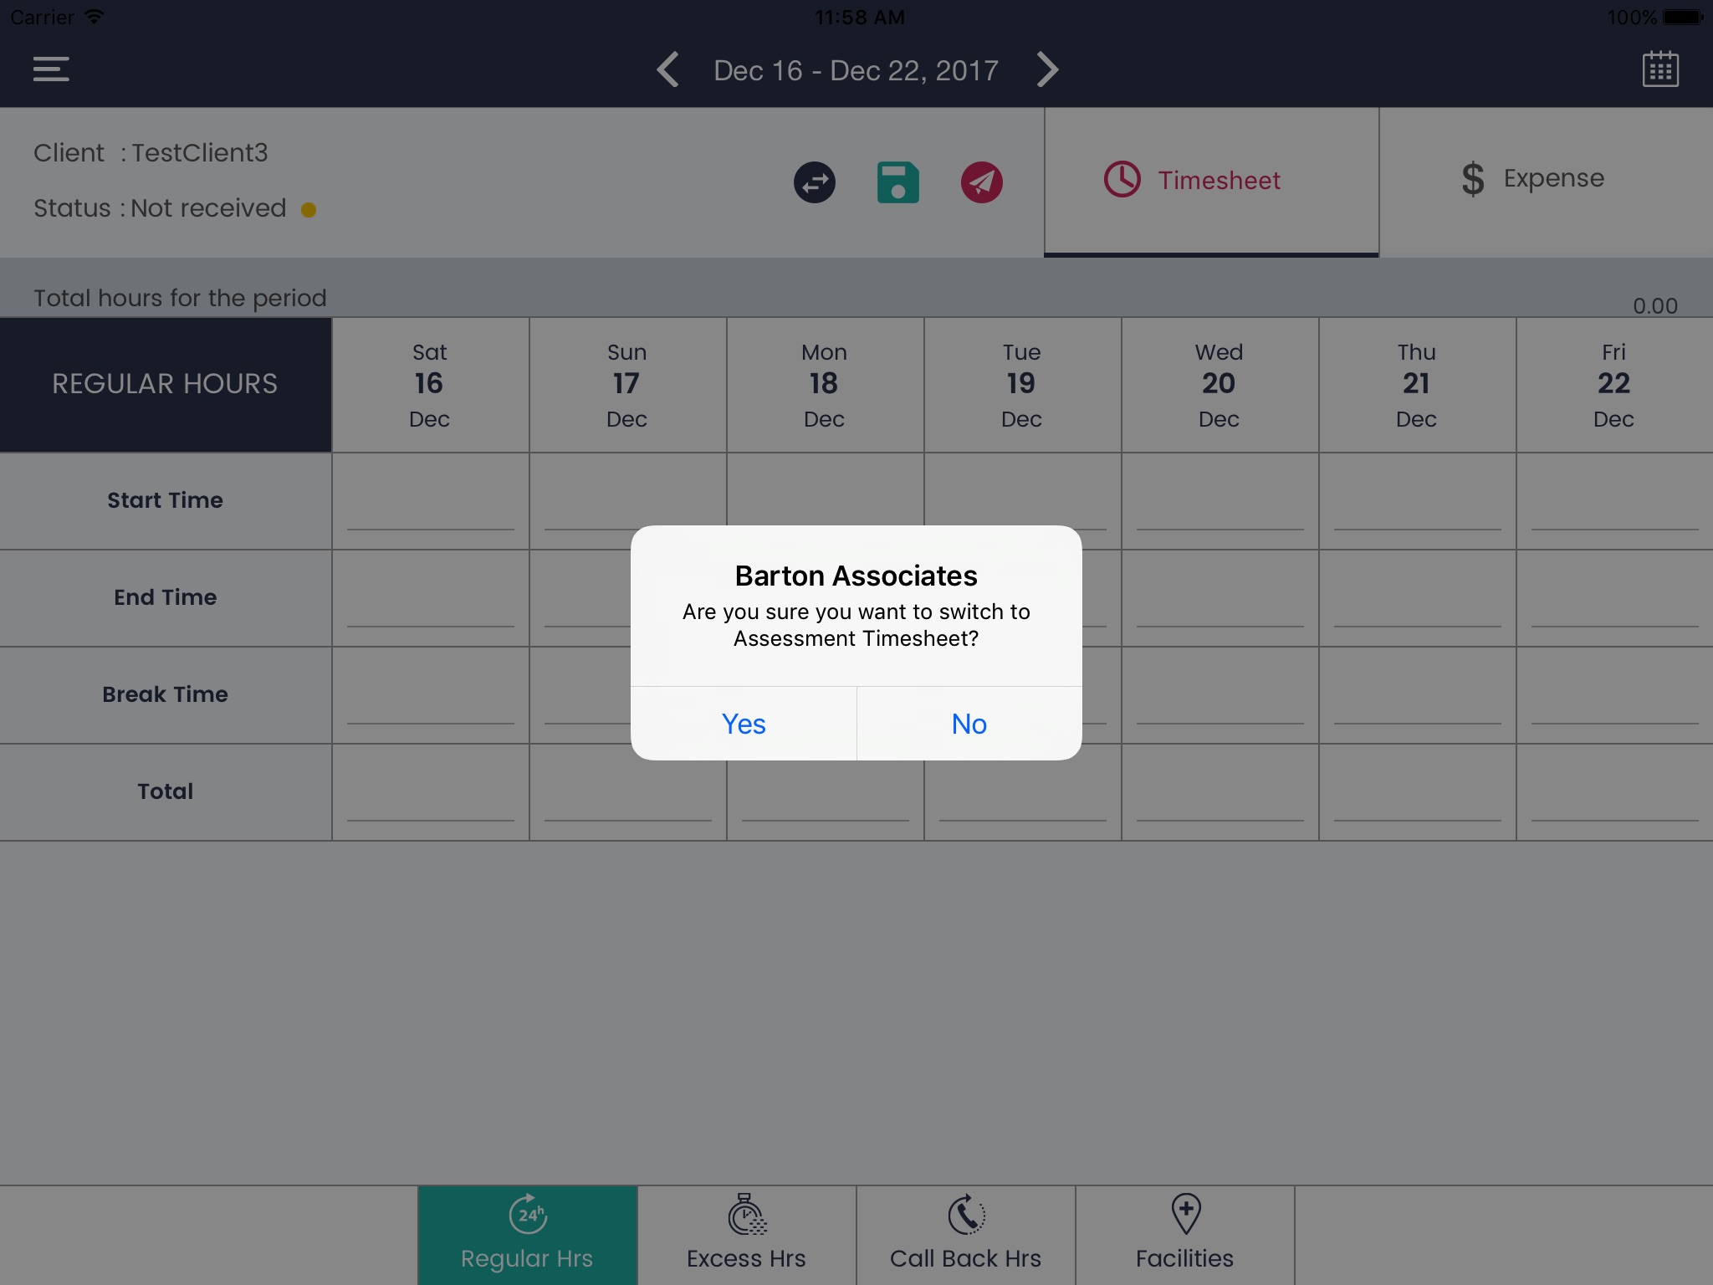Tap the Regular Hrs 24h icon
The height and width of the screenshot is (1285, 1713).
click(x=526, y=1221)
